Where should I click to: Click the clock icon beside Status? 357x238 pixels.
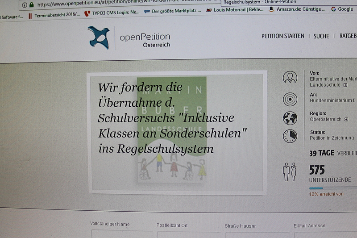[x=290, y=136]
